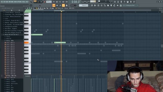Viewport: 163px width, 92px height.
Task: Open the Pattern 1 selector
Action: (x=84, y=5)
